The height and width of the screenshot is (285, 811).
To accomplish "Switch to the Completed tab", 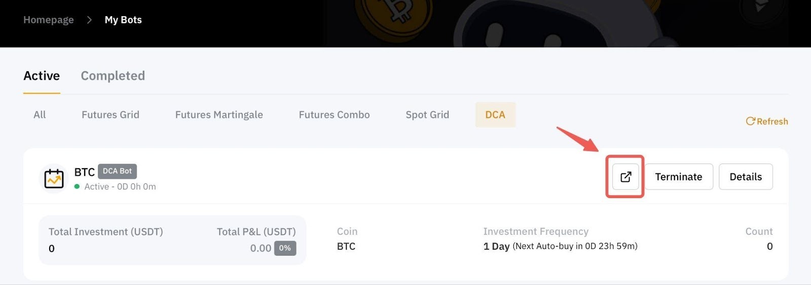I will coord(113,76).
